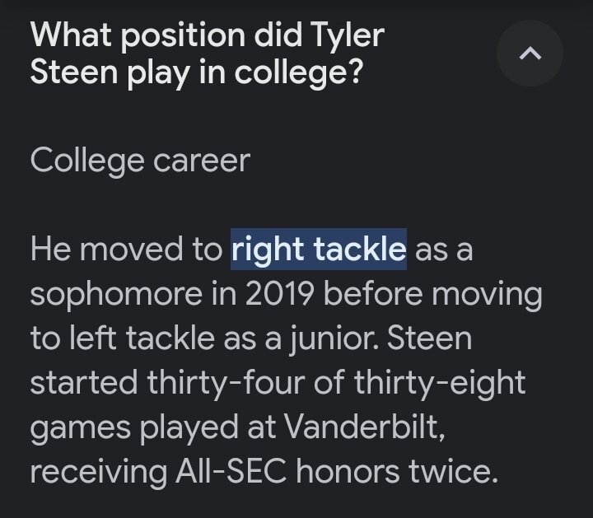Image resolution: width=593 pixels, height=518 pixels.
Task: Click the highlighted "right tackle" text
Action: pyautogui.click(x=319, y=249)
